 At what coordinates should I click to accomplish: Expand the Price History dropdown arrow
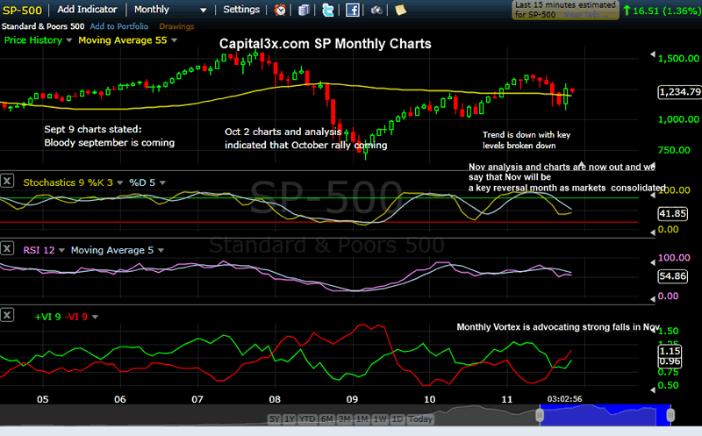[70, 40]
